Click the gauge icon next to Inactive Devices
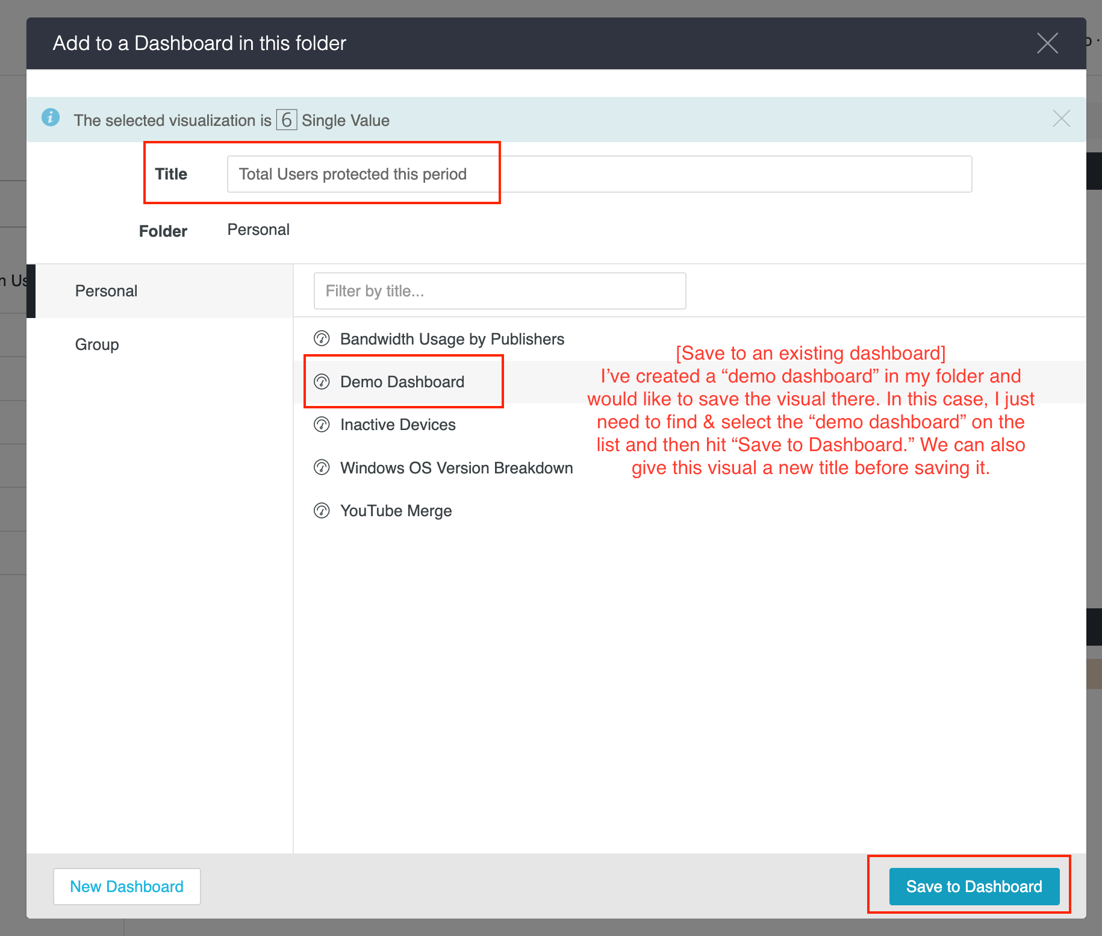Viewport: 1102px width, 936px height. click(x=322, y=425)
